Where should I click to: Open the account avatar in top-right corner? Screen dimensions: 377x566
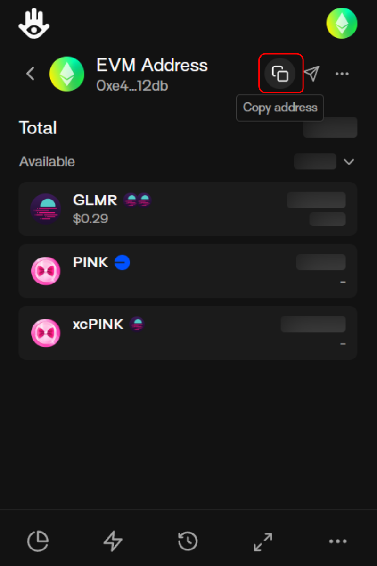coord(342,23)
